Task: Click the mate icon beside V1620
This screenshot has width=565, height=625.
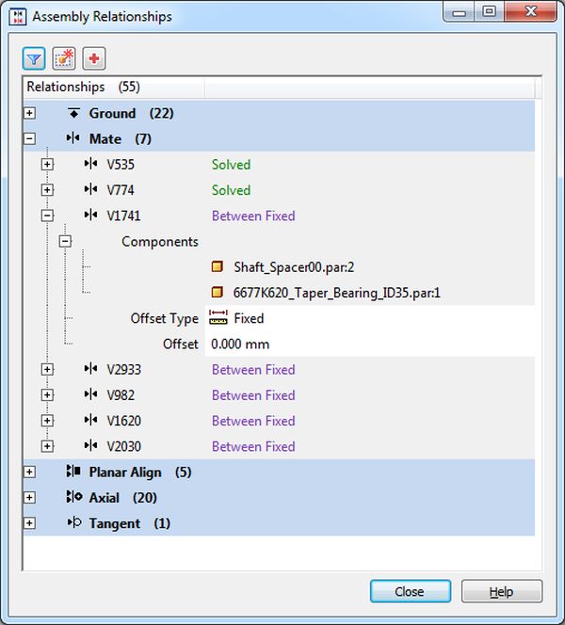Action: (x=90, y=420)
